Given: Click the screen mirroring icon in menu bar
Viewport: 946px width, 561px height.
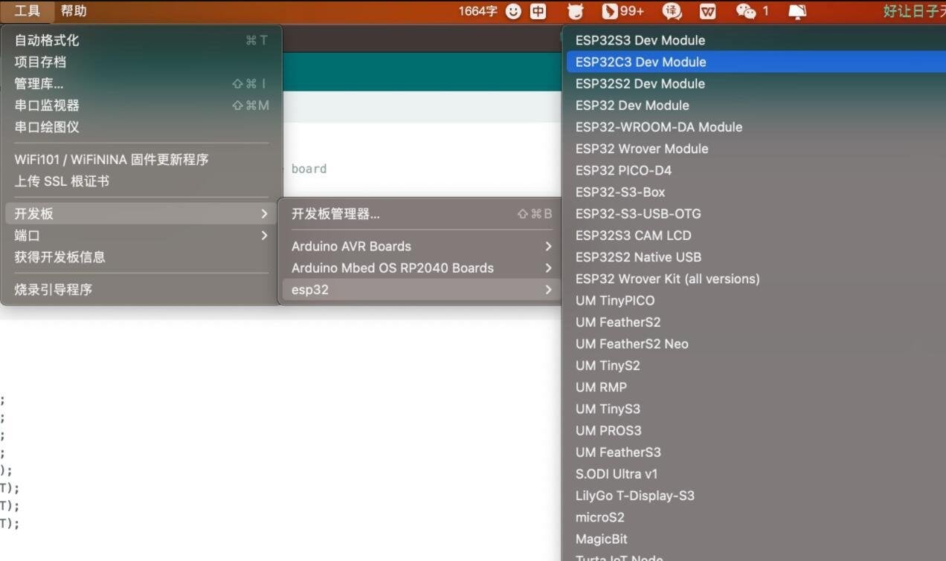Looking at the screenshot, I should click(796, 11).
